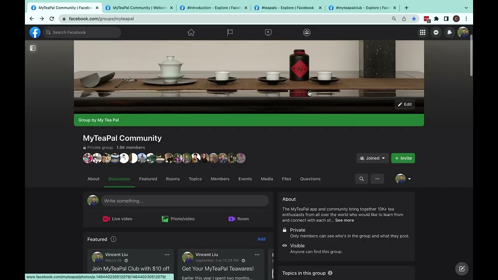The height and width of the screenshot is (280, 498).
Task: Select the Discussion tab
Action: [x=119, y=179]
